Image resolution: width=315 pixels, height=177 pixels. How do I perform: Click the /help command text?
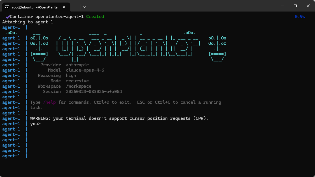(x=49, y=102)
